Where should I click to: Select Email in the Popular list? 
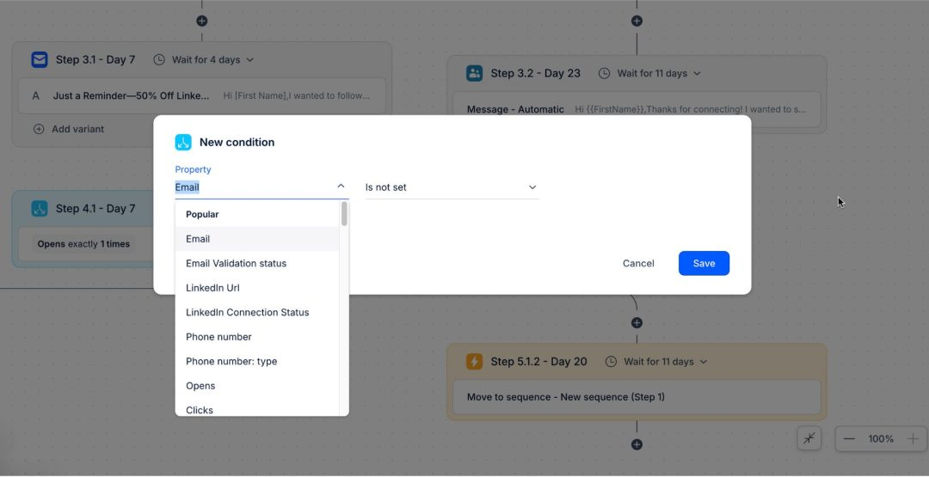pos(257,239)
